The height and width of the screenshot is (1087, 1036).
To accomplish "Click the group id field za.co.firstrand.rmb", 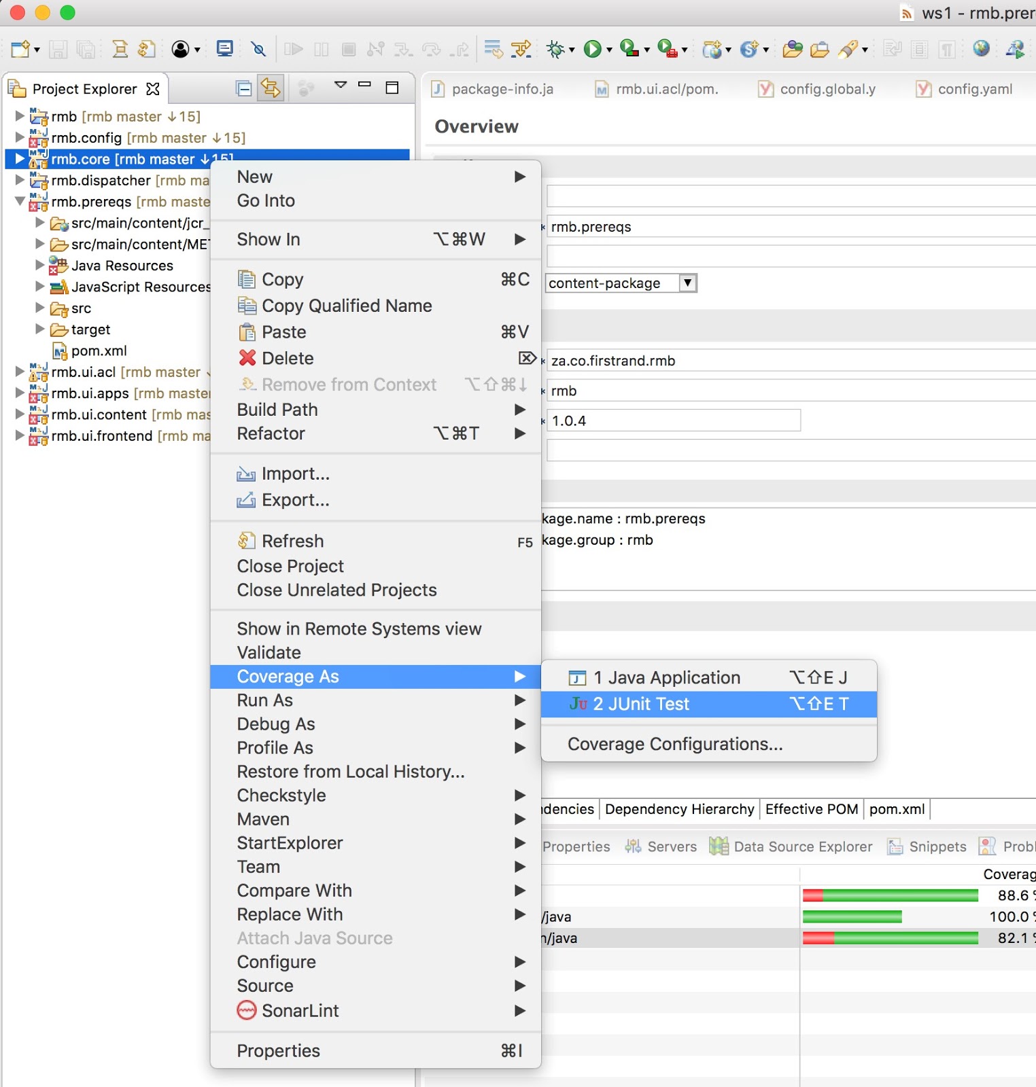I will 791,361.
